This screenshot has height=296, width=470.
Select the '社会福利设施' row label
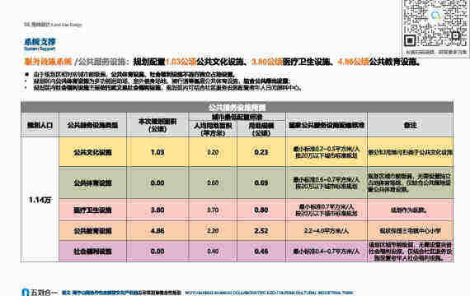pyautogui.click(x=92, y=252)
